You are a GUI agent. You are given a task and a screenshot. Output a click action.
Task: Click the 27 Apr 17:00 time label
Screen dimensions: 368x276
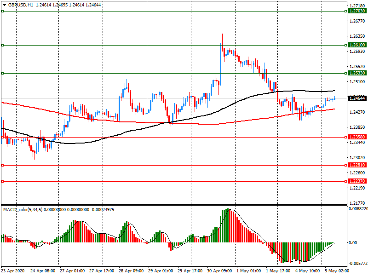(102, 271)
